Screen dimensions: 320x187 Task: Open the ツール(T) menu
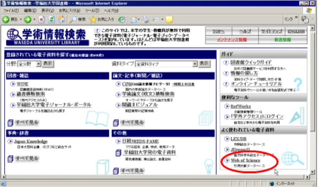pos(92,11)
